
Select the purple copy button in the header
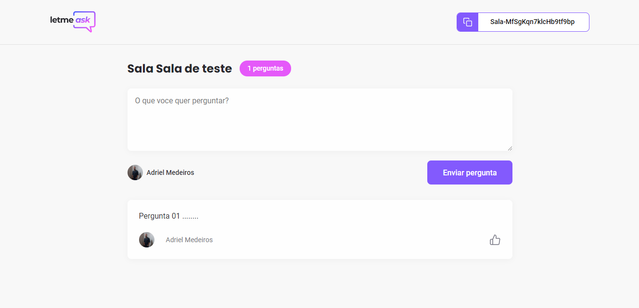467,22
